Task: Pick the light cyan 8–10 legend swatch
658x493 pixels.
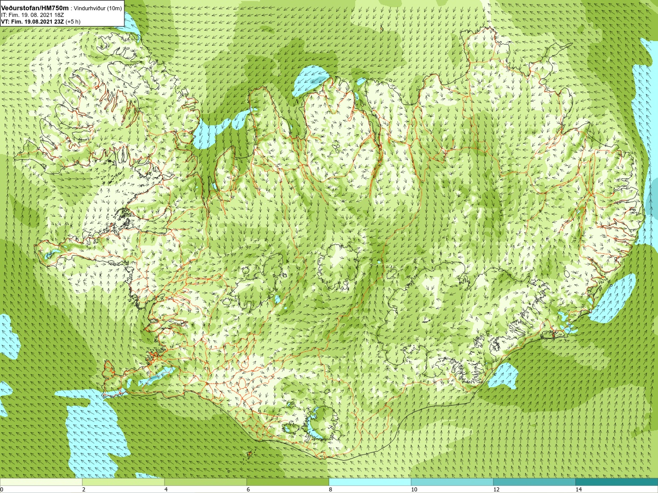Action: (370, 482)
